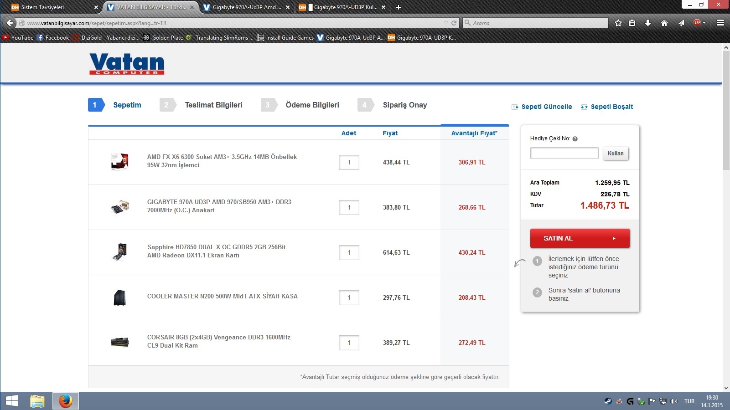Open AMD FX X6 6300 product link
The image size is (730, 410).
[222, 161]
